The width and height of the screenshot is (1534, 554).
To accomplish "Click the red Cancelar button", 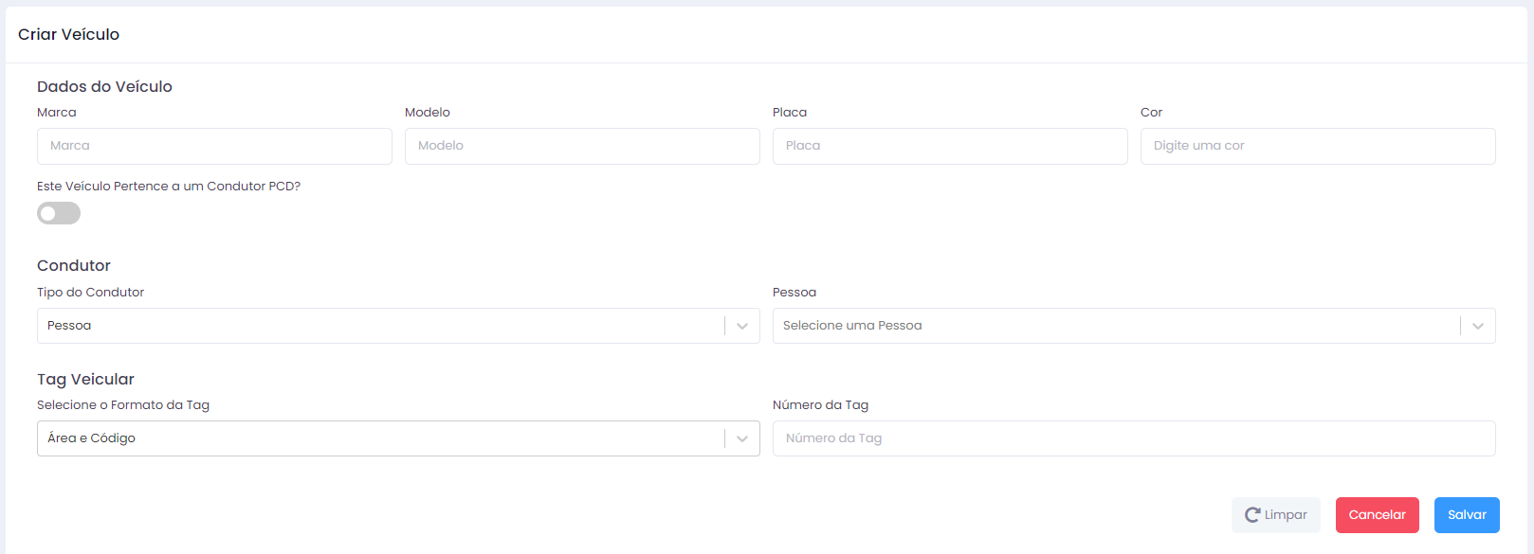I will [1377, 515].
